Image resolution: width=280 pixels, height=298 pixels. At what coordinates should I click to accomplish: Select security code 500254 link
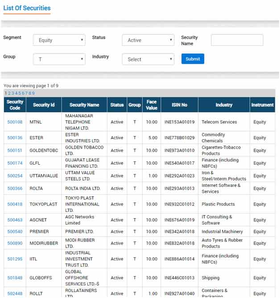[15, 176]
